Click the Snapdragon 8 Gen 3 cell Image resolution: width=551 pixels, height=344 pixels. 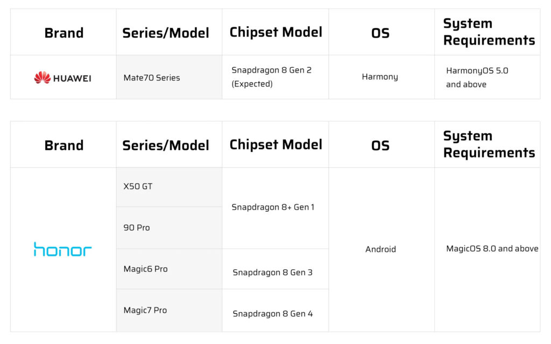(x=272, y=273)
